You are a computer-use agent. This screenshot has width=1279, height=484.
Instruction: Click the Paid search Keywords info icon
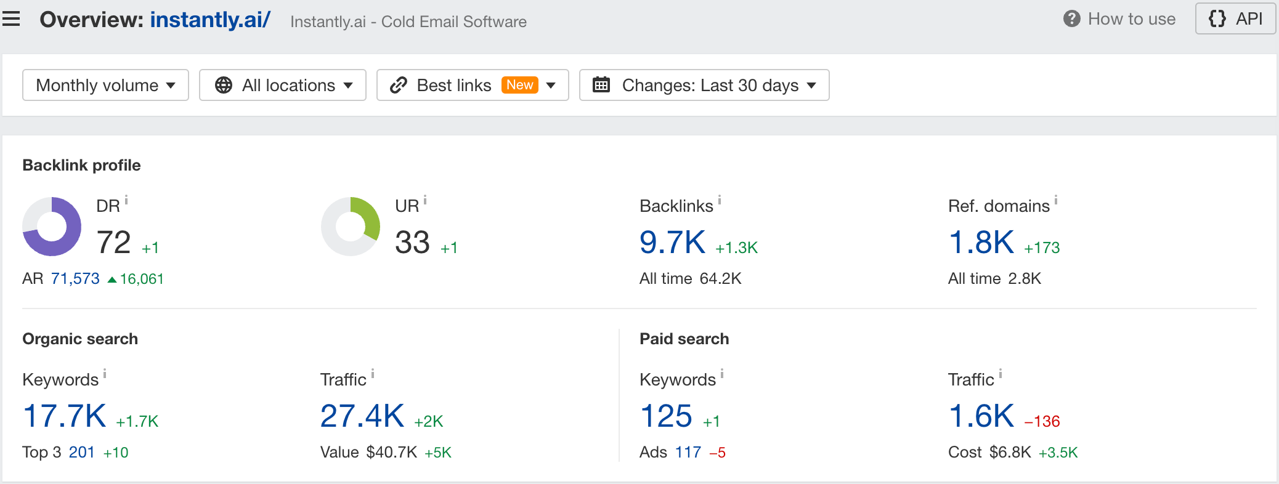(722, 373)
